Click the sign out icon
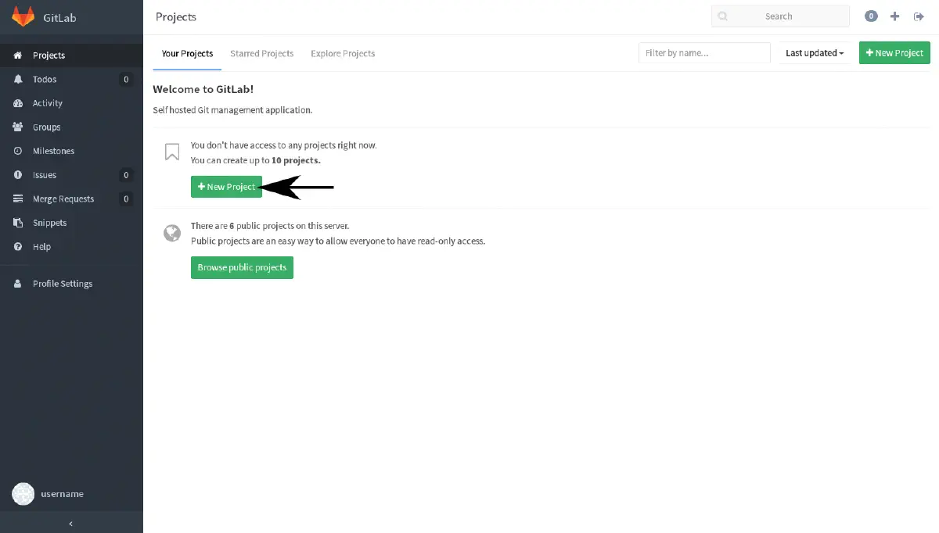 919,16
